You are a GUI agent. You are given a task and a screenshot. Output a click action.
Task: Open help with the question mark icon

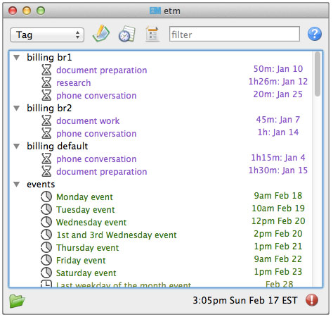coord(315,34)
